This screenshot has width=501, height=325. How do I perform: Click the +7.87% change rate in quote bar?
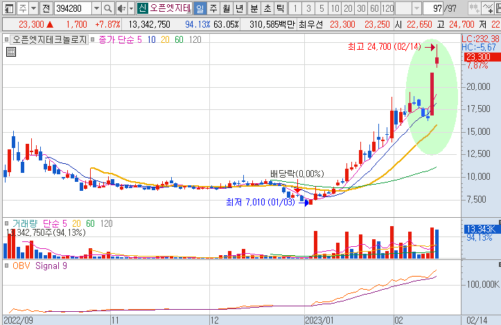click(107, 25)
